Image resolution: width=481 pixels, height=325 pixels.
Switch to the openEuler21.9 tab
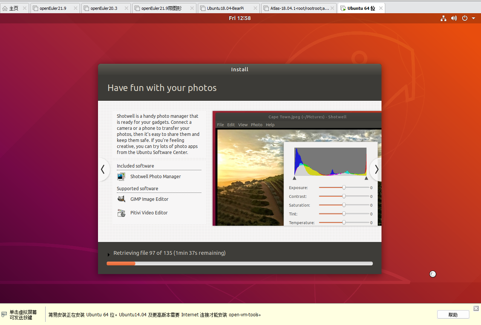(55, 8)
